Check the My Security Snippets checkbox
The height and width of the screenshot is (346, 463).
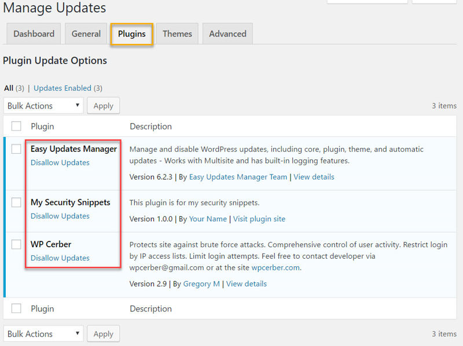point(16,203)
